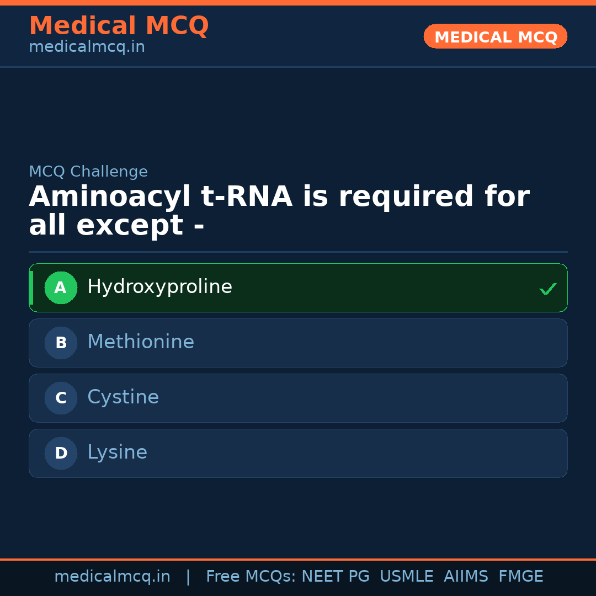Click the B letter circle icon
596x596 pixels.
click(x=61, y=343)
